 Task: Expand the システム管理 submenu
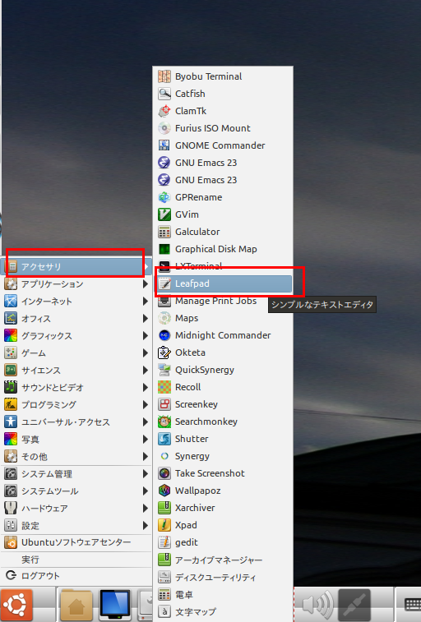click(x=76, y=473)
